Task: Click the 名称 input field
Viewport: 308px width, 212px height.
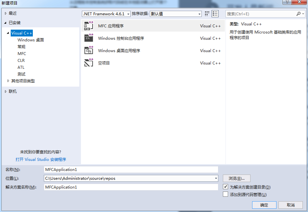Action: click(x=131, y=169)
